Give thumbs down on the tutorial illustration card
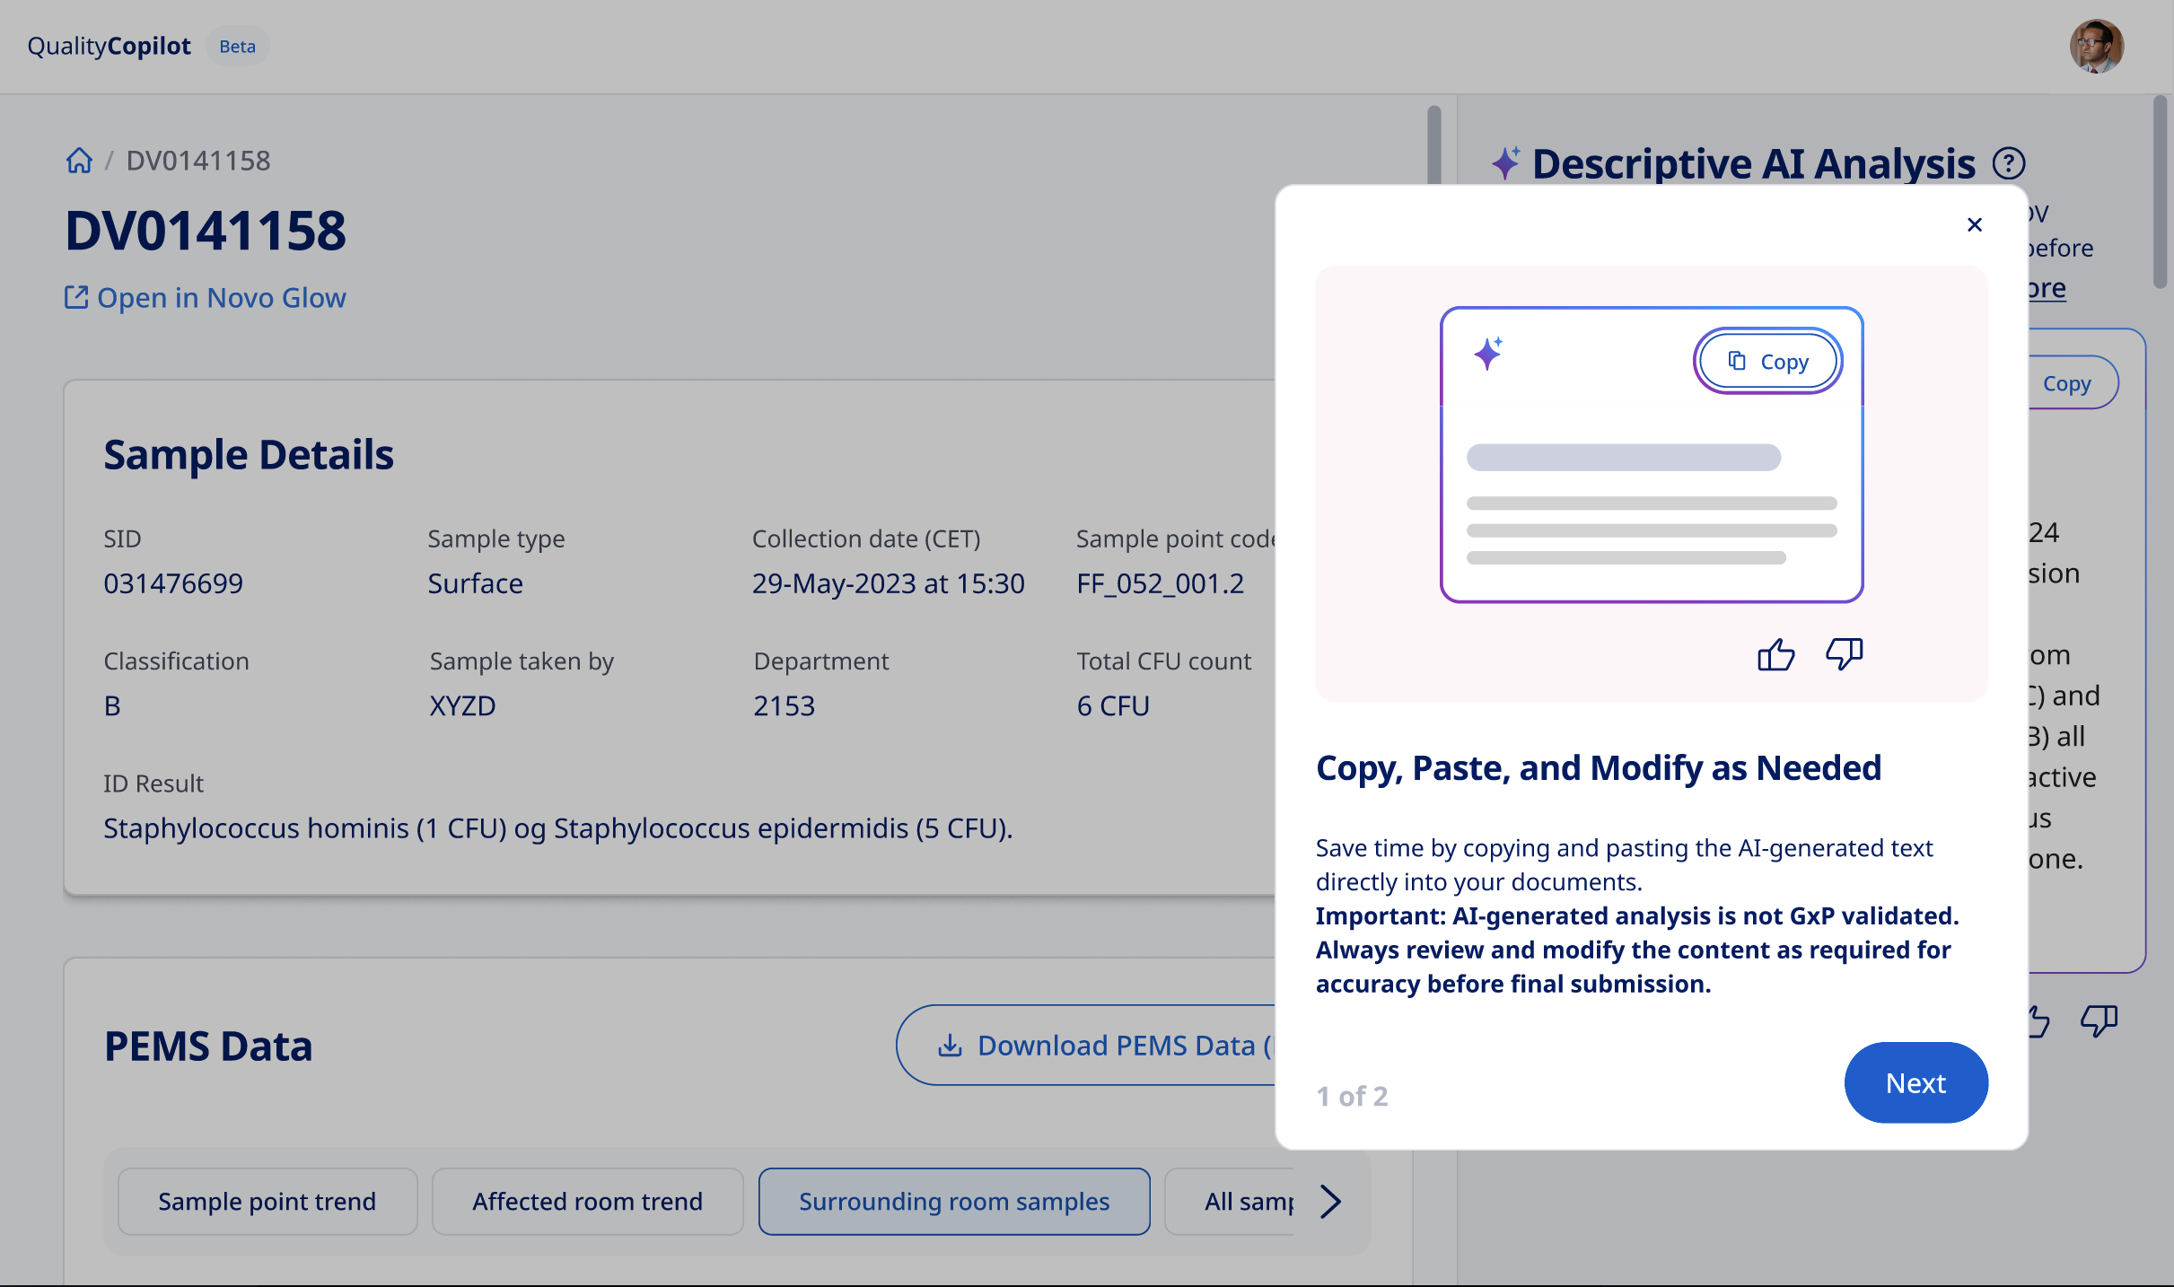The image size is (2174, 1287). [1844, 656]
